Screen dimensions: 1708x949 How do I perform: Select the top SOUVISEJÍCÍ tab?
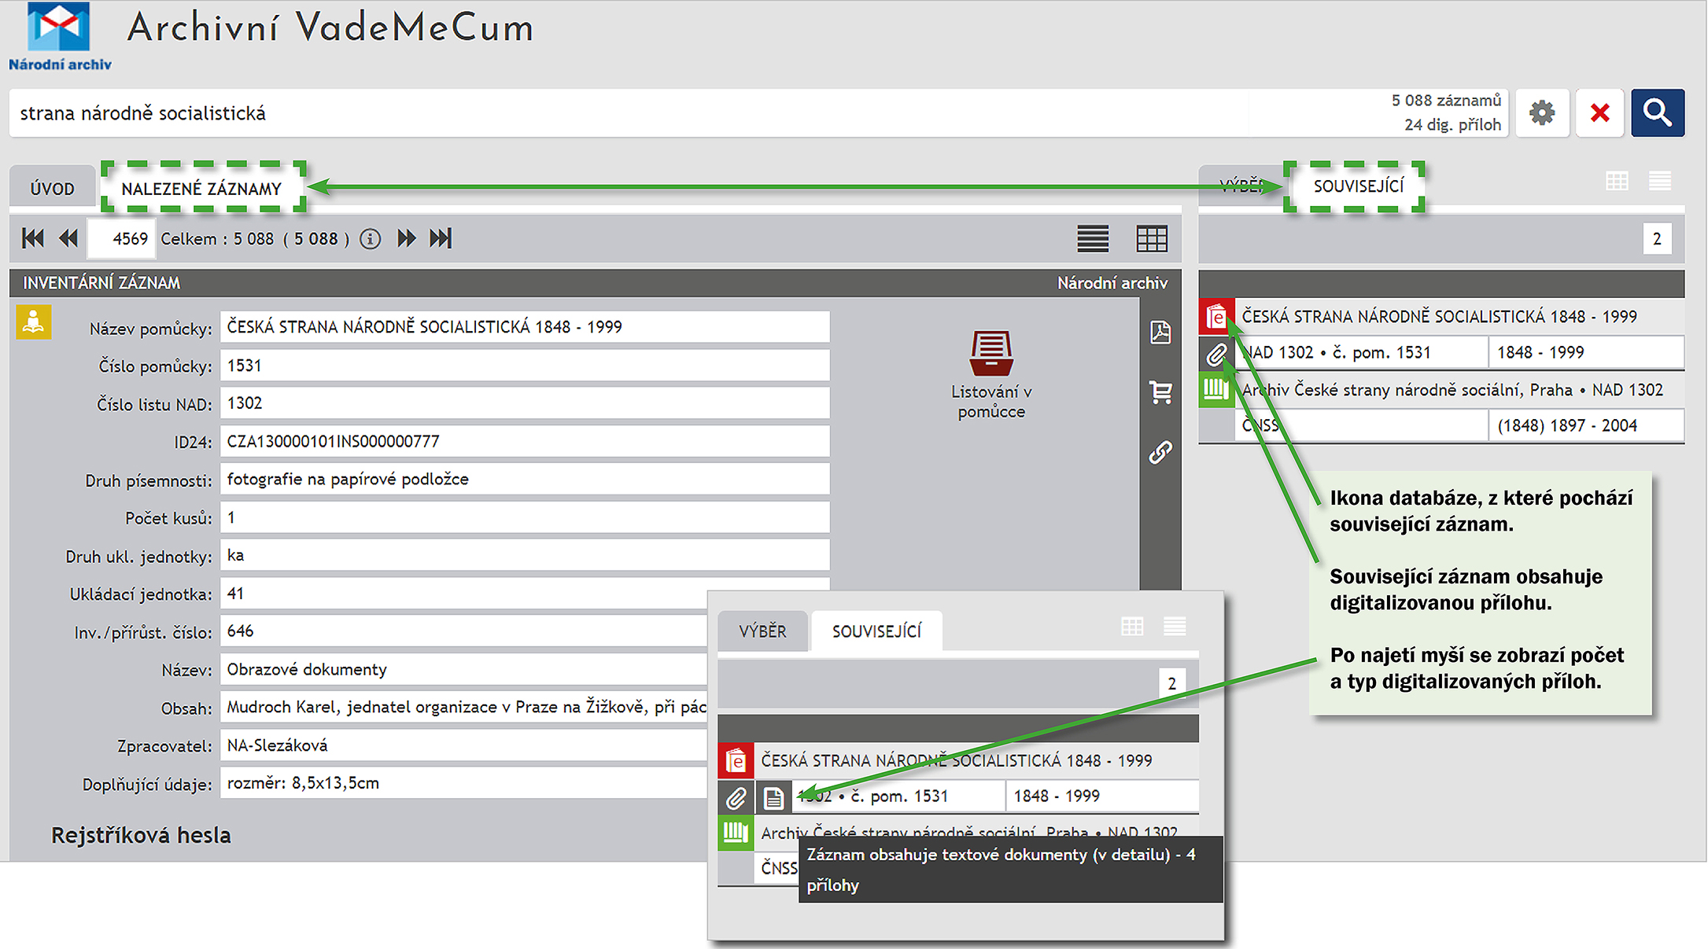point(1358,186)
